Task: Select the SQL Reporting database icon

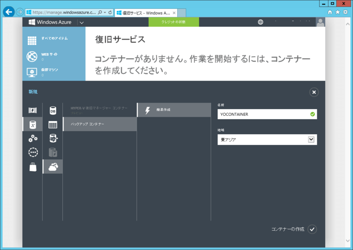Action: (x=53, y=139)
